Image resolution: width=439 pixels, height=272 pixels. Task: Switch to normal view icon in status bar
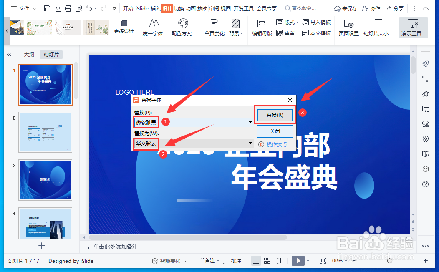coord(256,261)
